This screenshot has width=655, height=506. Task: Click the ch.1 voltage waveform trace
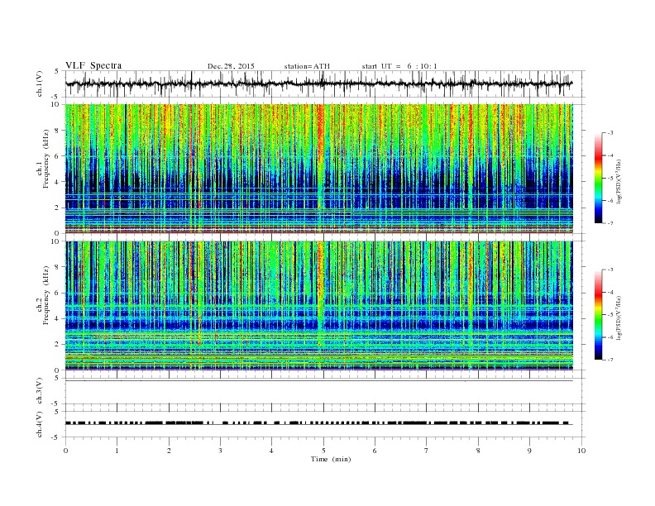tap(318, 84)
